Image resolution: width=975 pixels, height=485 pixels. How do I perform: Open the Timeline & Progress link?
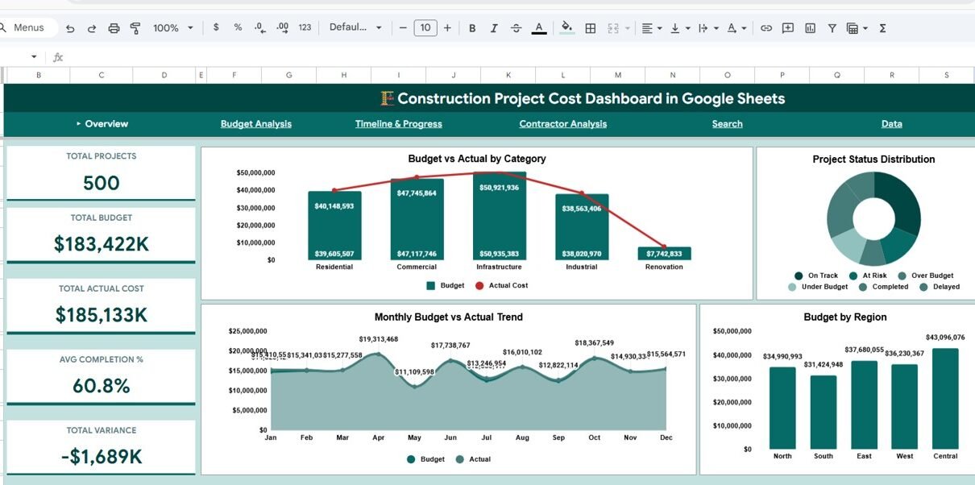(x=398, y=124)
